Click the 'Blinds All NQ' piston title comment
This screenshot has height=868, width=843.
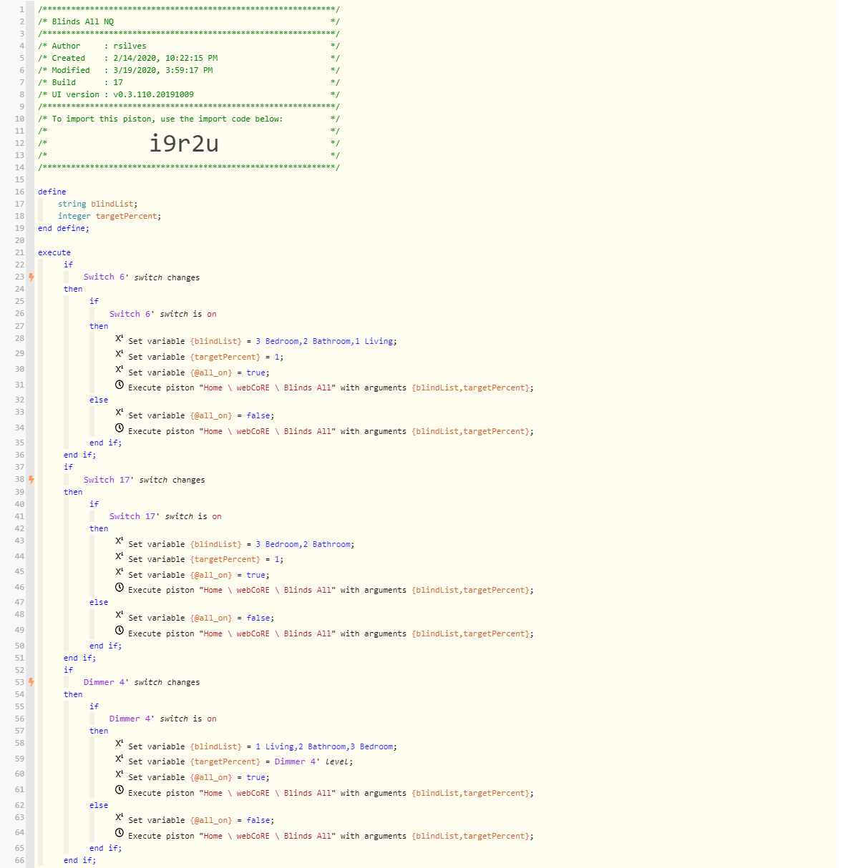[x=82, y=21]
